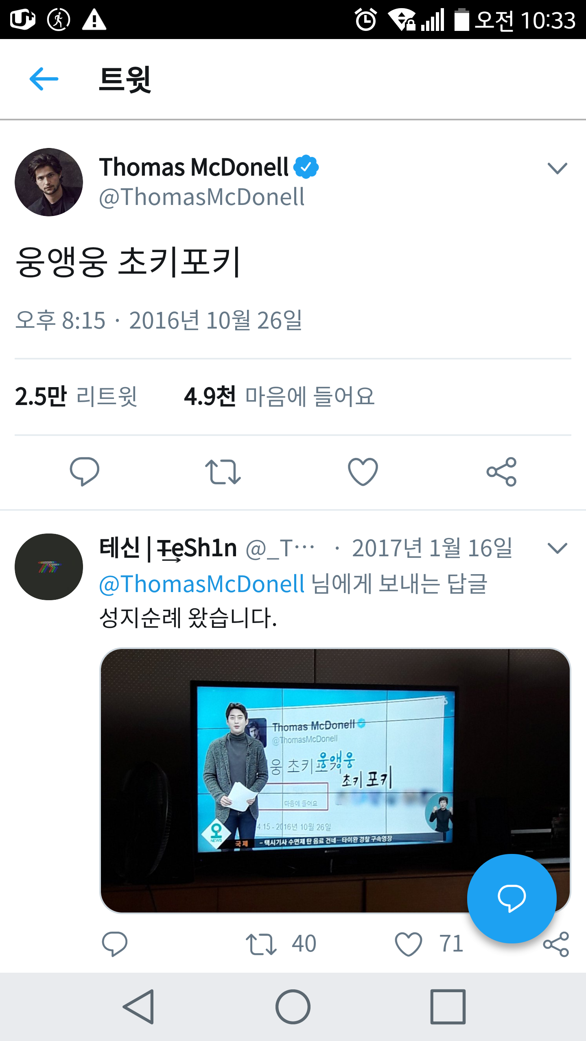Tap the blue floating reply compose button
The width and height of the screenshot is (586, 1041).
pos(512,898)
